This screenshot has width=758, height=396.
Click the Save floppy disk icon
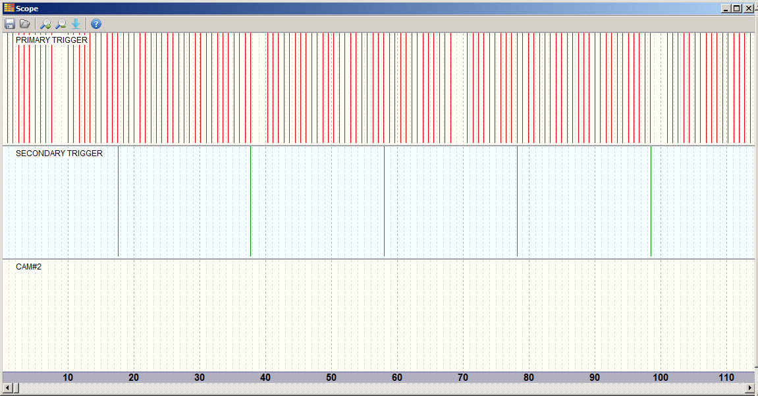[x=10, y=24]
